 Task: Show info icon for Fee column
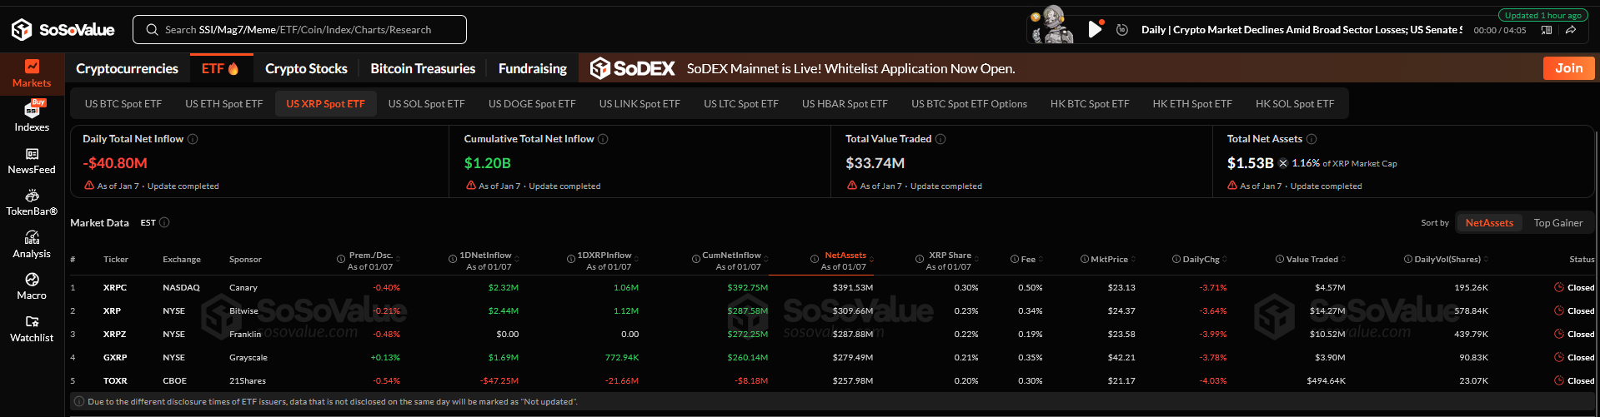click(1015, 259)
